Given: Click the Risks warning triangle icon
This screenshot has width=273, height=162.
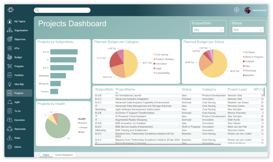Looking at the screenshot, I should tap(10, 138).
